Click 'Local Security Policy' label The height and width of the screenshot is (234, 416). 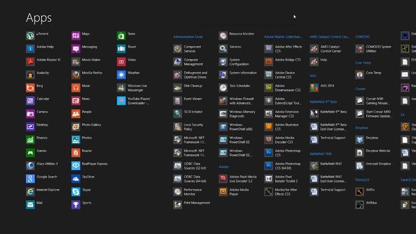pos(194,127)
